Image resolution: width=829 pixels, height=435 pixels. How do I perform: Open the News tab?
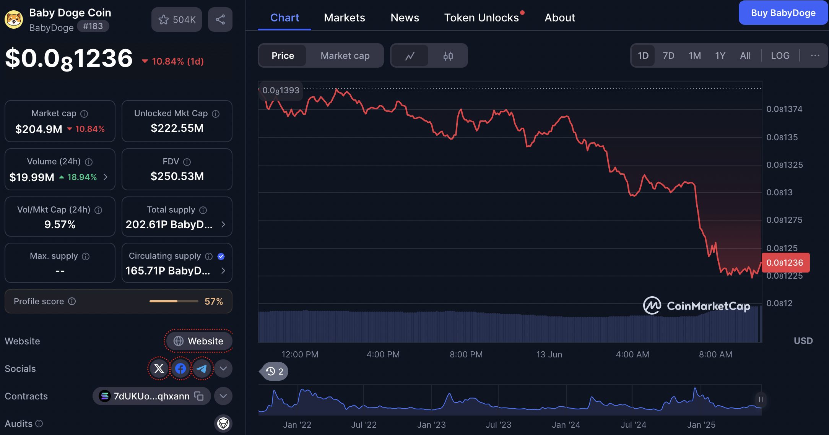tap(405, 18)
